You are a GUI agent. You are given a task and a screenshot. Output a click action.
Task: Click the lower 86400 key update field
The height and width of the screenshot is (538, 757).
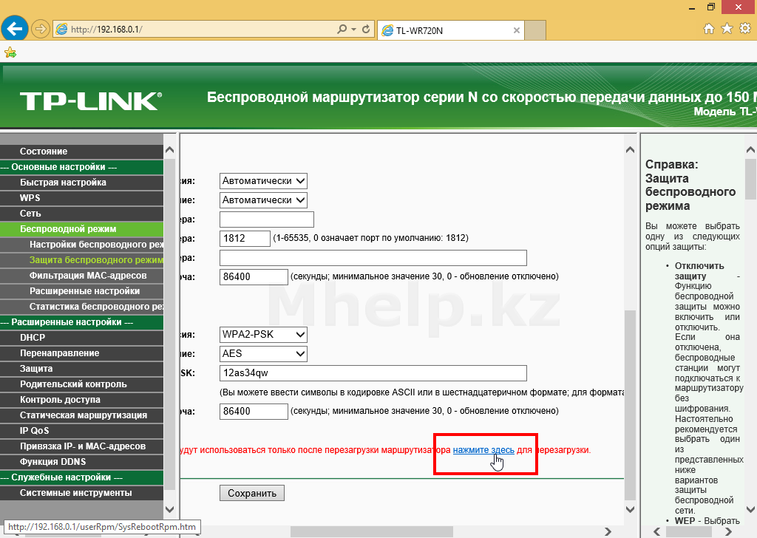(x=254, y=411)
